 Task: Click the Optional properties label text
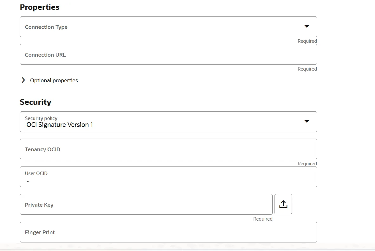(54, 80)
